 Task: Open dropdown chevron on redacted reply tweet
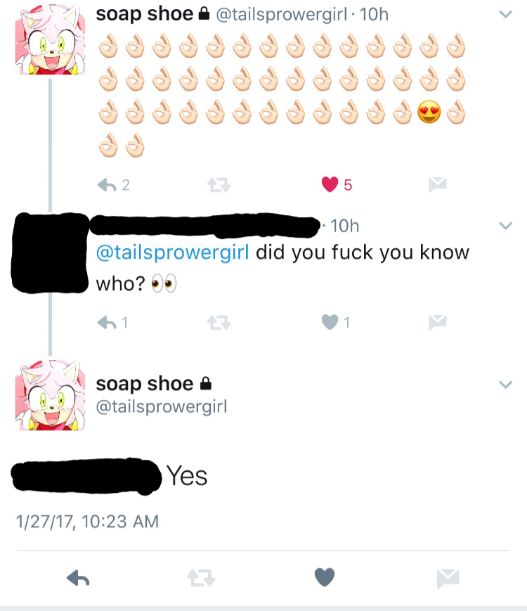506,226
